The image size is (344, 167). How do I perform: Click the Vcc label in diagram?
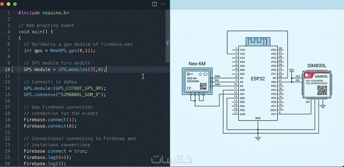(x=291, y=69)
